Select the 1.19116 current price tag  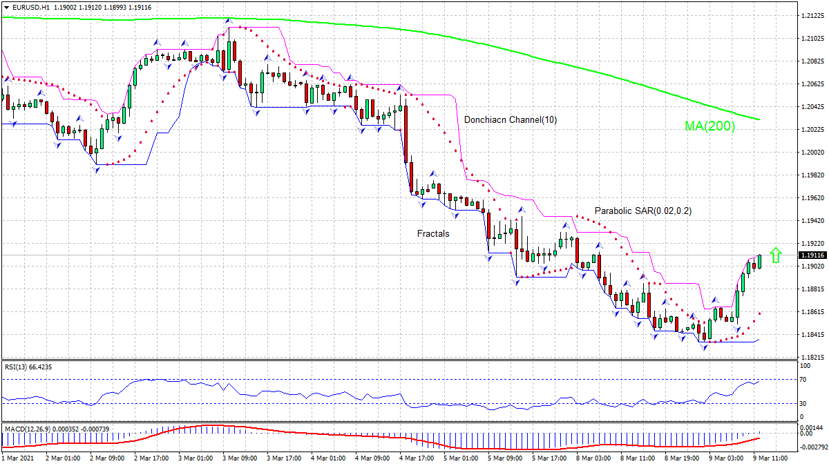point(813,255)
